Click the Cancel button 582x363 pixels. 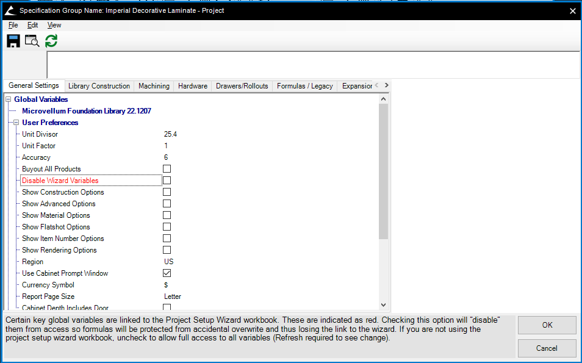[547, 348]
